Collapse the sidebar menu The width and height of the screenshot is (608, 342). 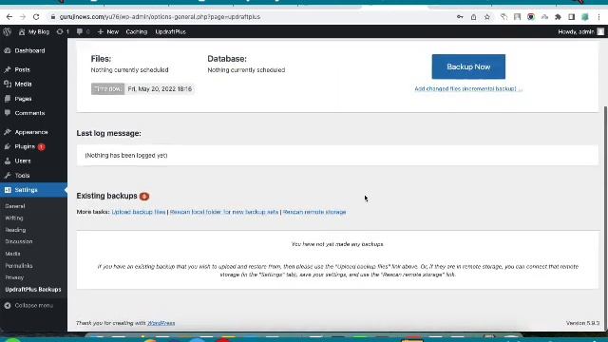tap(29, 306)
